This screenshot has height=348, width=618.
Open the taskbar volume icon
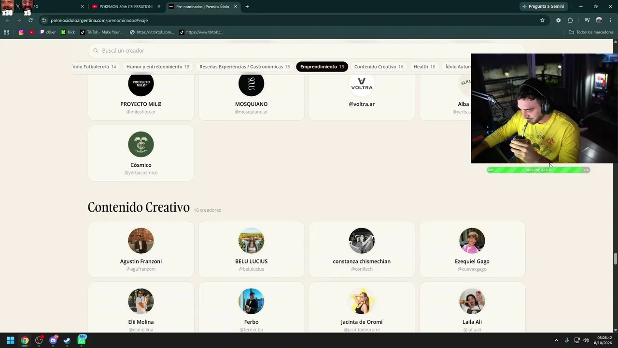pos(586,340)
